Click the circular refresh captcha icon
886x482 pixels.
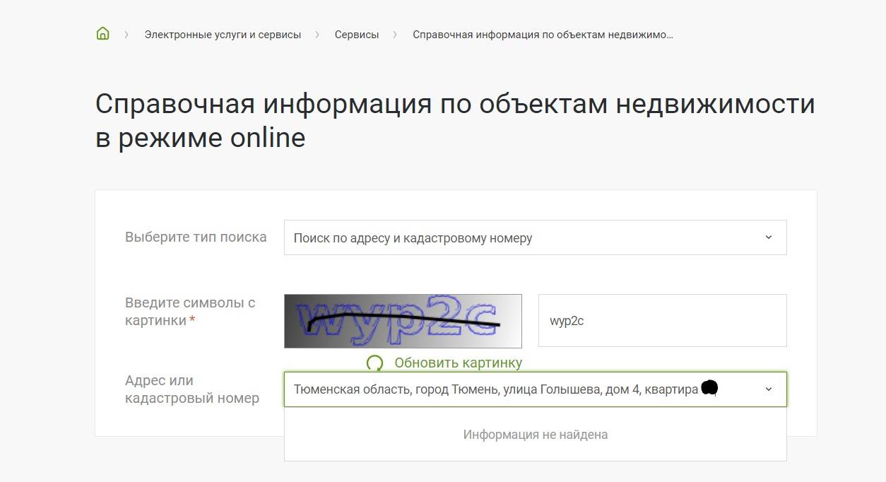pyautogui.click(x=374, y=363)
